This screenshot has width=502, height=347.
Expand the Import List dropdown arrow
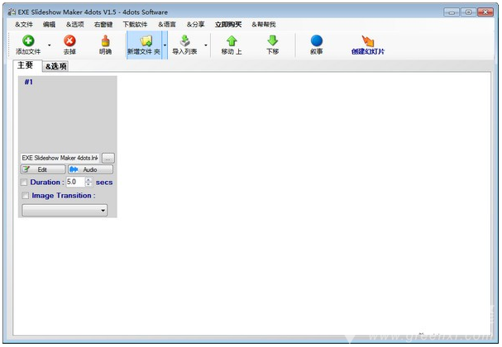coord(206,45)
